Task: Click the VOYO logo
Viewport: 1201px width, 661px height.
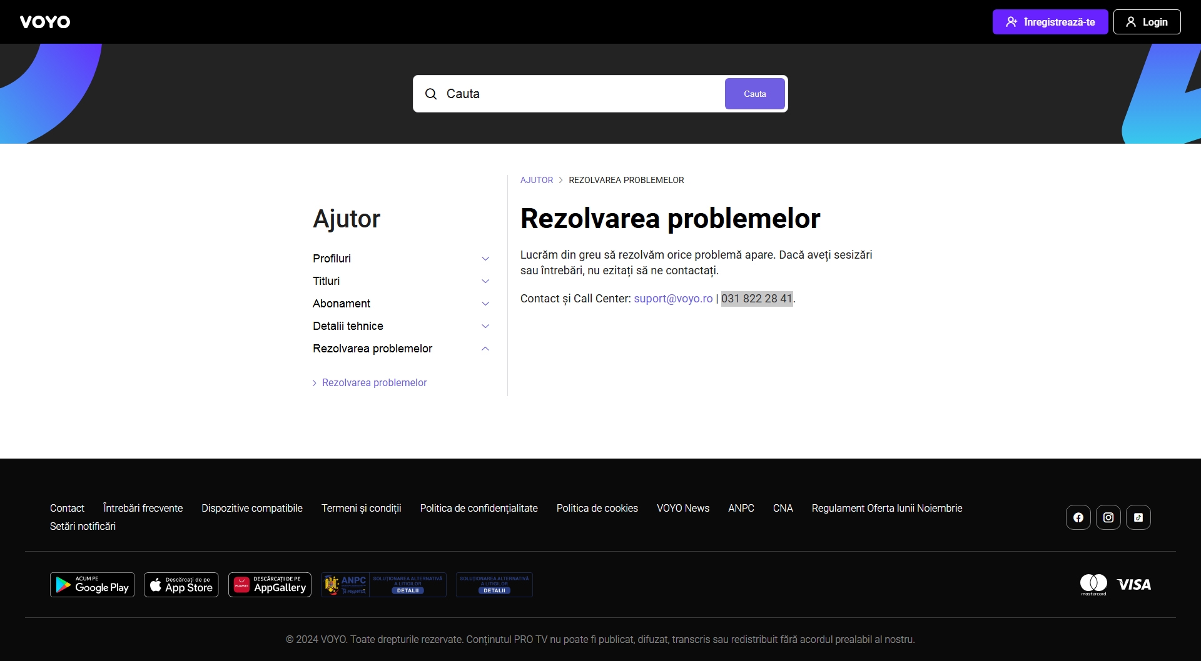Action: coord(45,22)
